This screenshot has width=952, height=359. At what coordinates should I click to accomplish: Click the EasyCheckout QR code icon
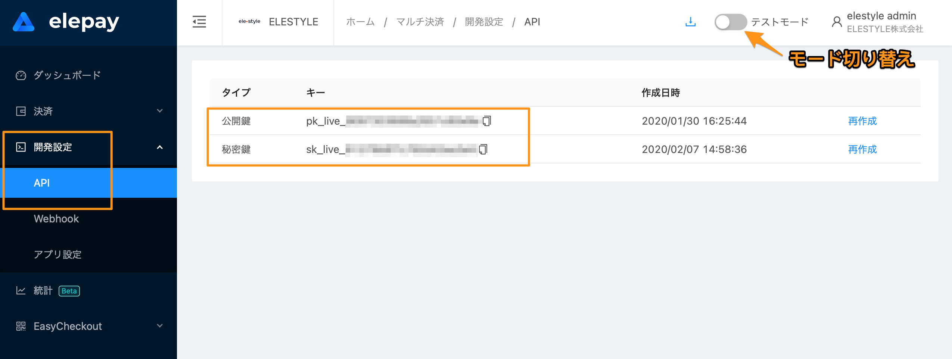pos(21,326)
